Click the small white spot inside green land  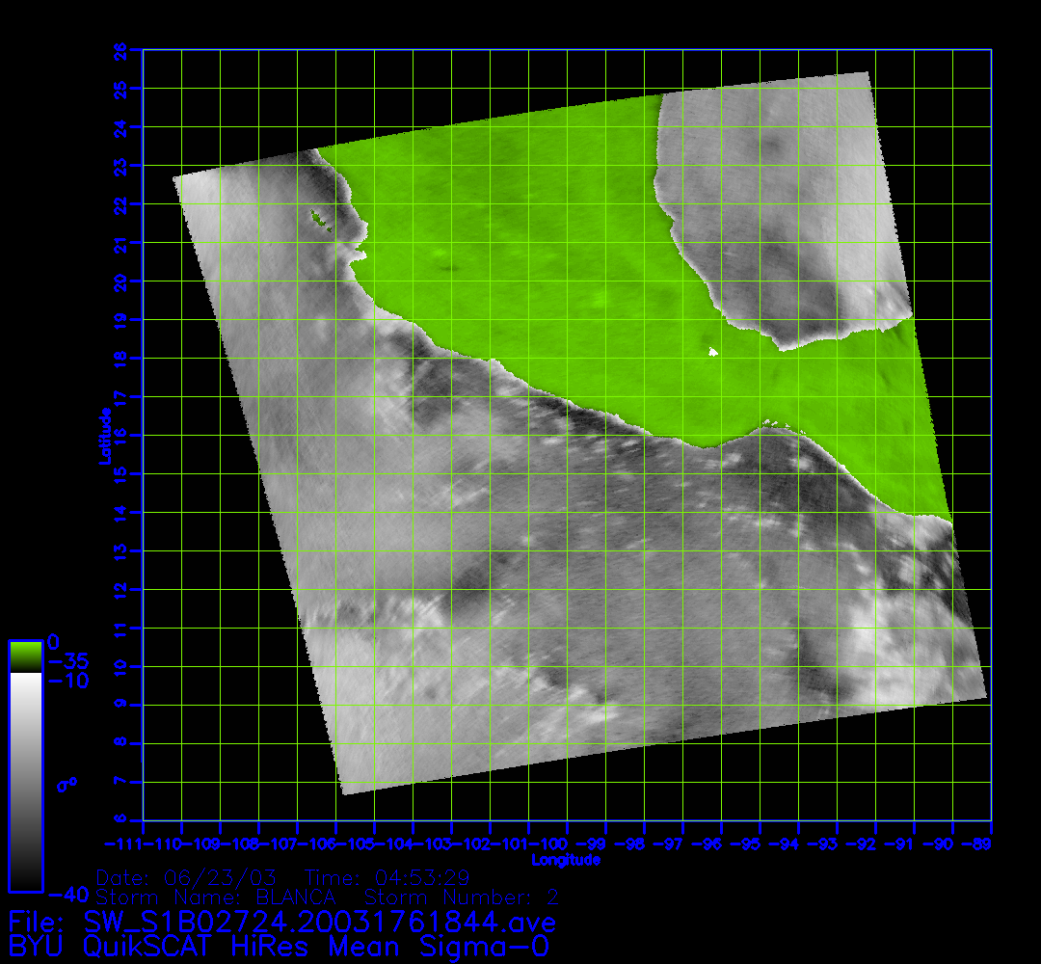[x=712, y=352]
